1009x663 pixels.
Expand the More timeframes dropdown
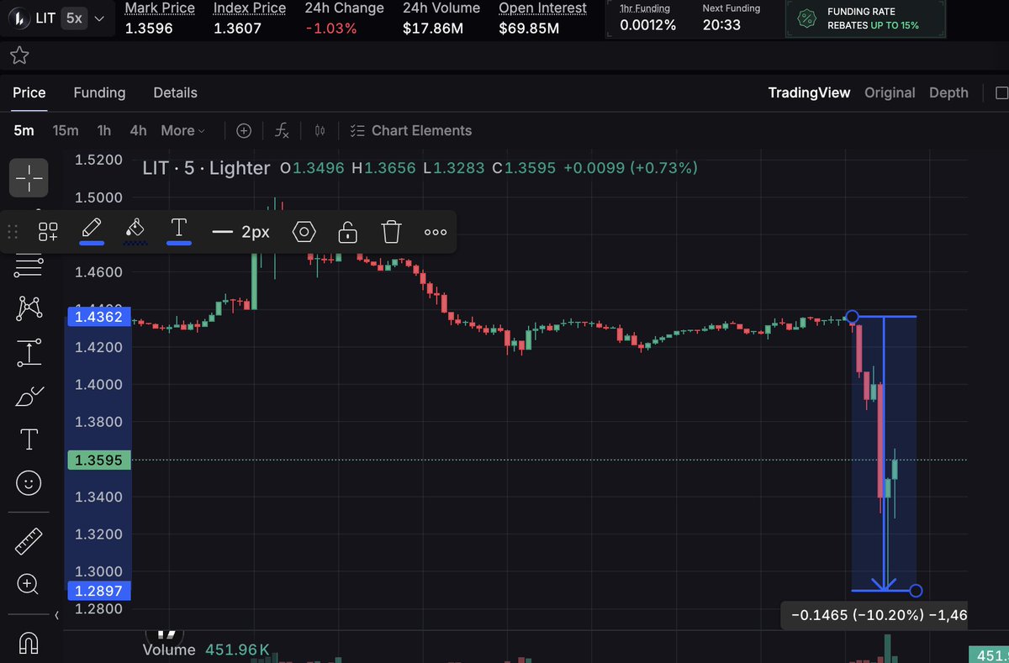click(182, 130)
